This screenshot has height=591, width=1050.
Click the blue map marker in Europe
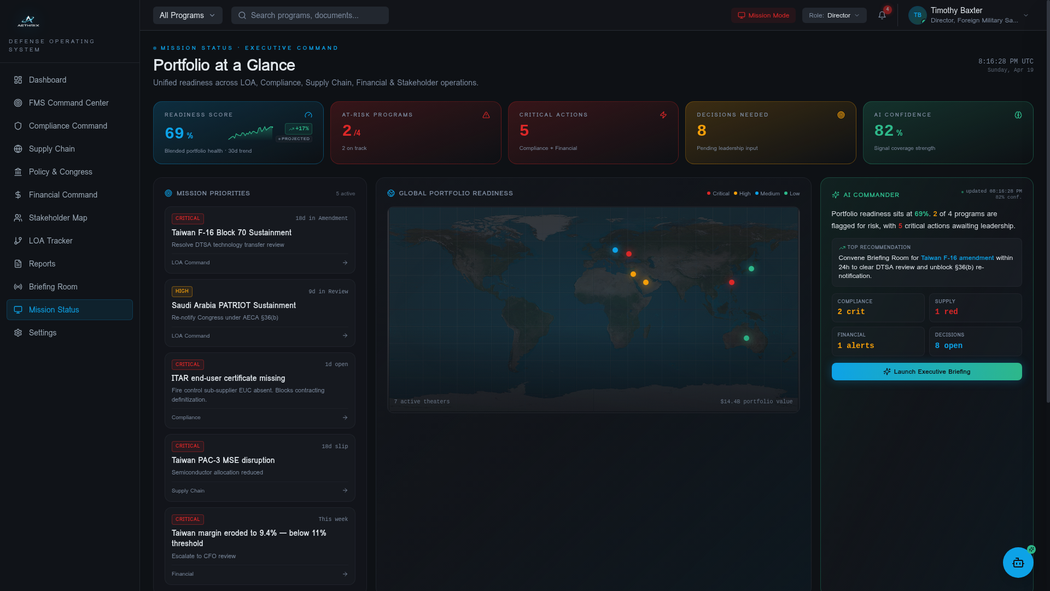pyautogui.click(x=615, y=250)
